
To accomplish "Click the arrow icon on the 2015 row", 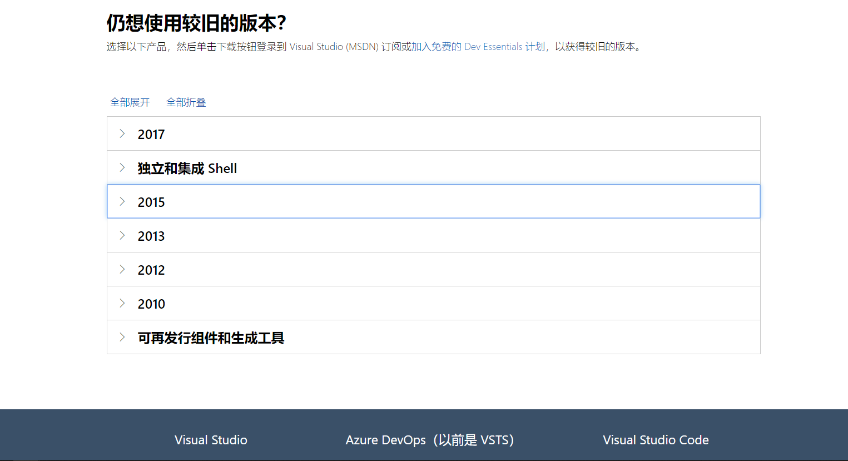I will tap(122, 201).
